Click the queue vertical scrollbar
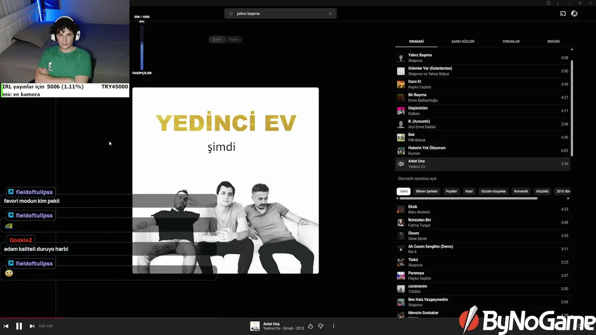The image size is (596, 335). coord(572,108)
